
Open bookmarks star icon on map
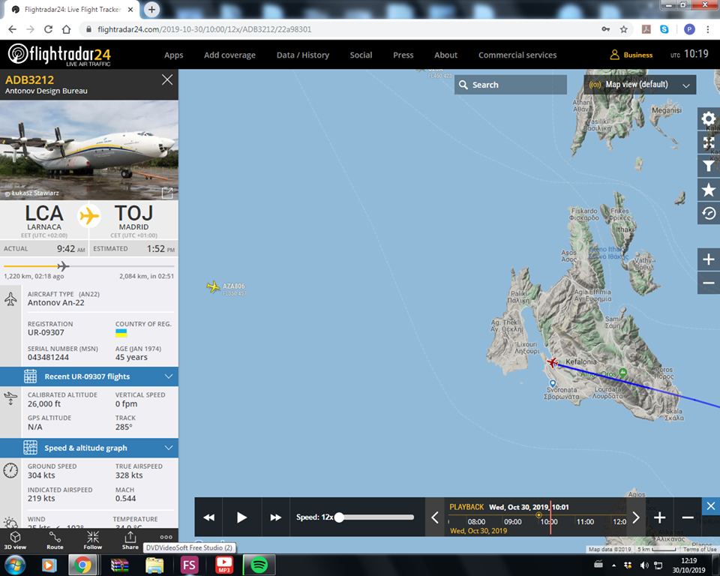[x=709, y=190]
